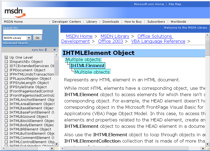Click the sync toc refresh icon

(46, 50)
